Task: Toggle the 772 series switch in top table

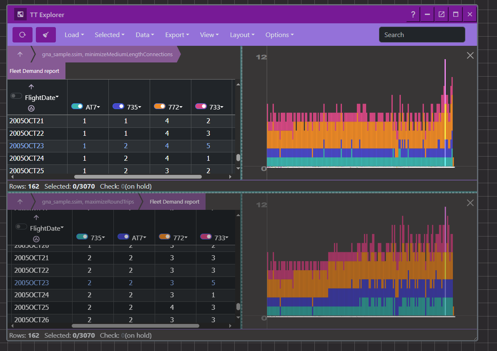Action: click(x=160, y=107)
